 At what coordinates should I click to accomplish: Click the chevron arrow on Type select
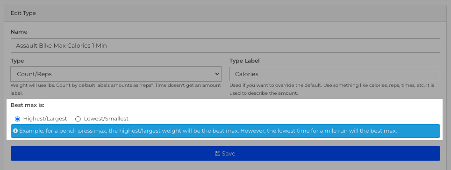(x=217, y=74)
